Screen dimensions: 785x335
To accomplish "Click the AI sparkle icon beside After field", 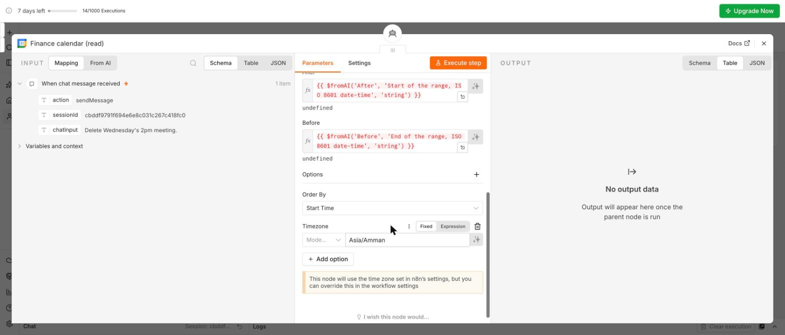I will coord(476,87).
